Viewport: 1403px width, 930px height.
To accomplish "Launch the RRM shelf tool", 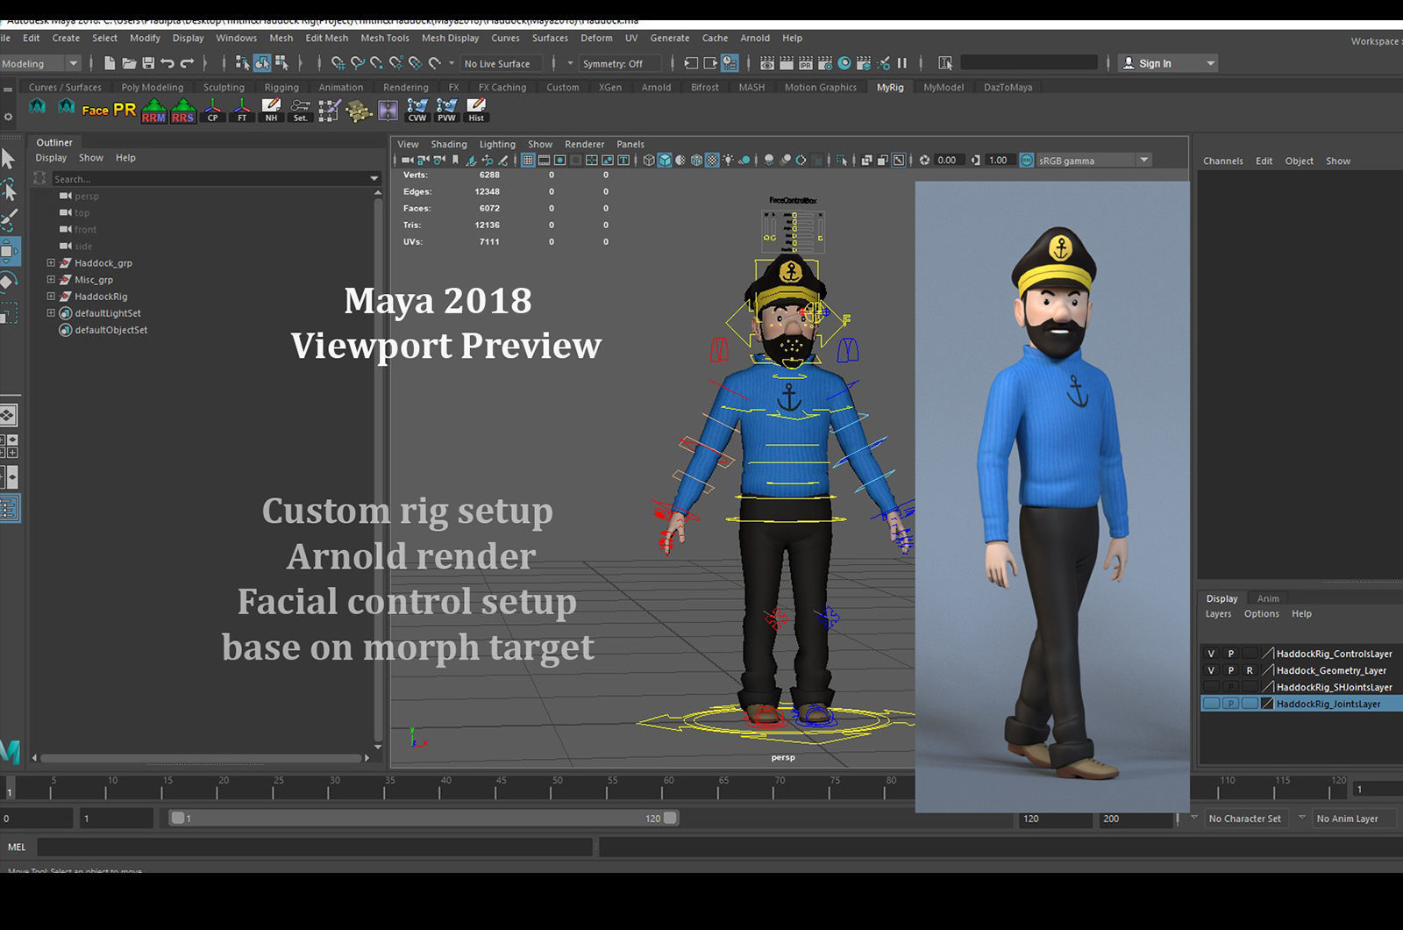I will (153, 111).
